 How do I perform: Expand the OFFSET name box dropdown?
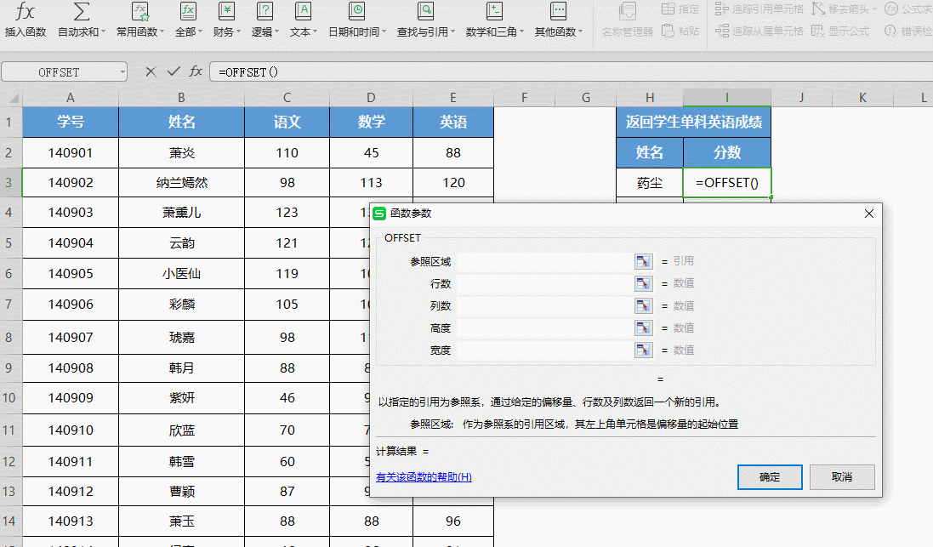[x=122, y=72]
